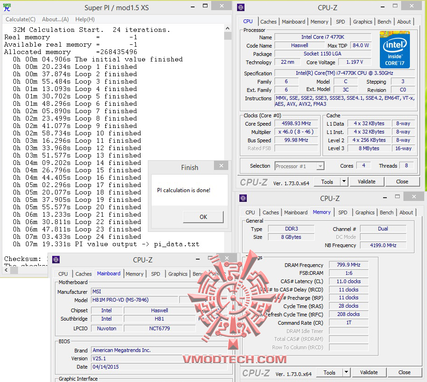427x382 pixels.
Task: Click the Super PI vertical scrollbar up arrow
Action: [228, 28]
